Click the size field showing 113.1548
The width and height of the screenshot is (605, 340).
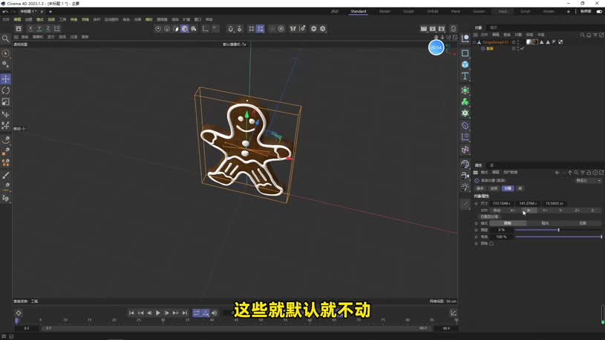[x=502, y=204]
